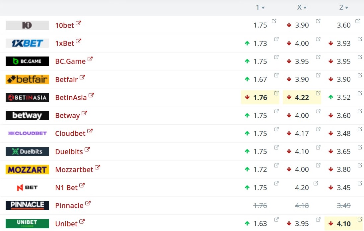Sort by column 1 dropdown arrow

pos(263,8)
